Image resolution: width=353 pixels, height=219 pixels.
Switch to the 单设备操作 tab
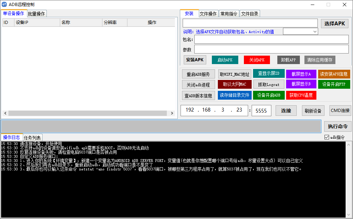coord(14,13)
